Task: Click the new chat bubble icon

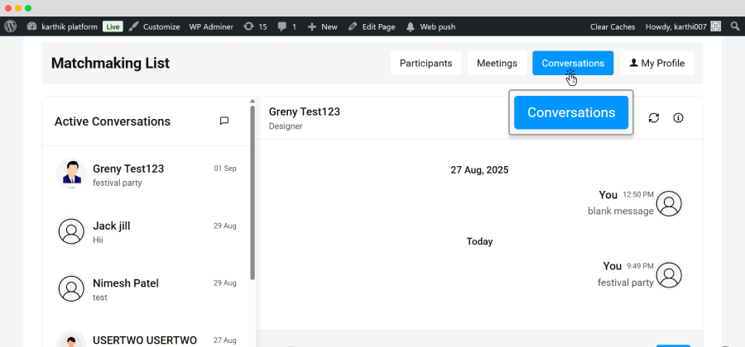Action: pos(224,121)
